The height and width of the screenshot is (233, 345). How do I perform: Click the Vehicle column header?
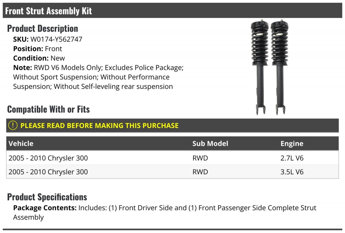tap(21, 144)
